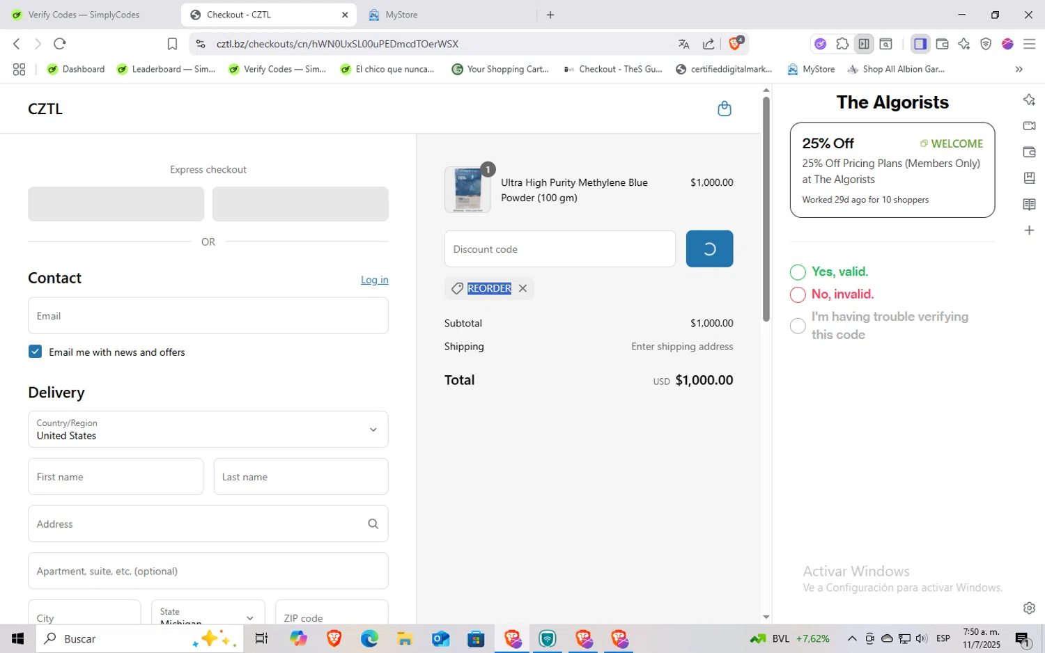Uncheck Email me with news and offers
The image size is (1045, 653).
tap(36, 352)
